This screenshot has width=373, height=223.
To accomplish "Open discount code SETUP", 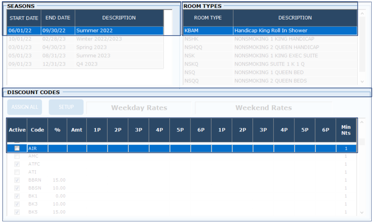I will (x=66, y=107).
